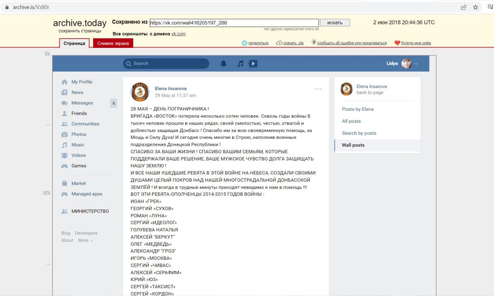Click the magnifier icon in VK search
Viewport: 494px width, 296px height.
pos(129,64)
